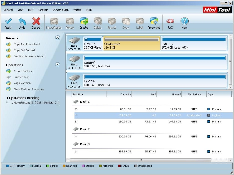Image resolution: width=234 pixels, height=175 pixels.
Task: Click the Undo arrow icon
Action: pos(22,21)
